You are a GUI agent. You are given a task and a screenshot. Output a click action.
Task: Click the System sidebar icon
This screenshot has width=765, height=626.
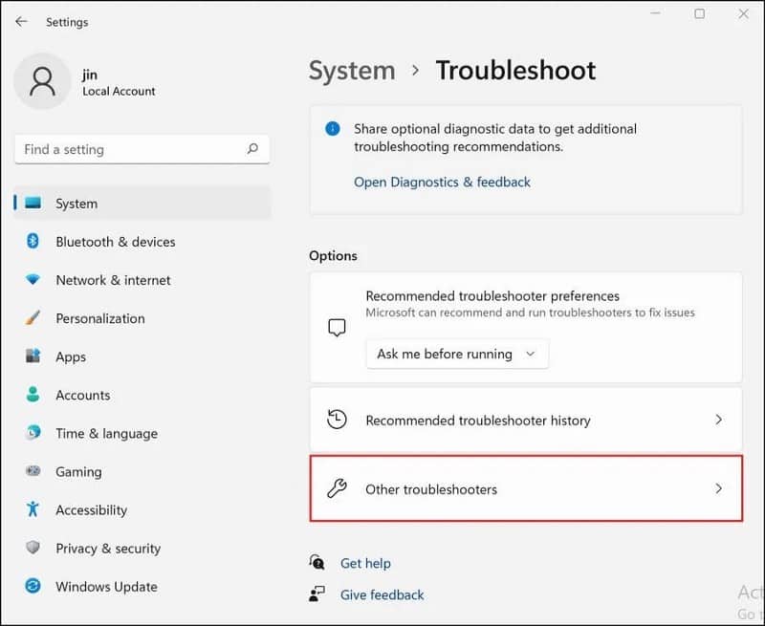point(33,203)
